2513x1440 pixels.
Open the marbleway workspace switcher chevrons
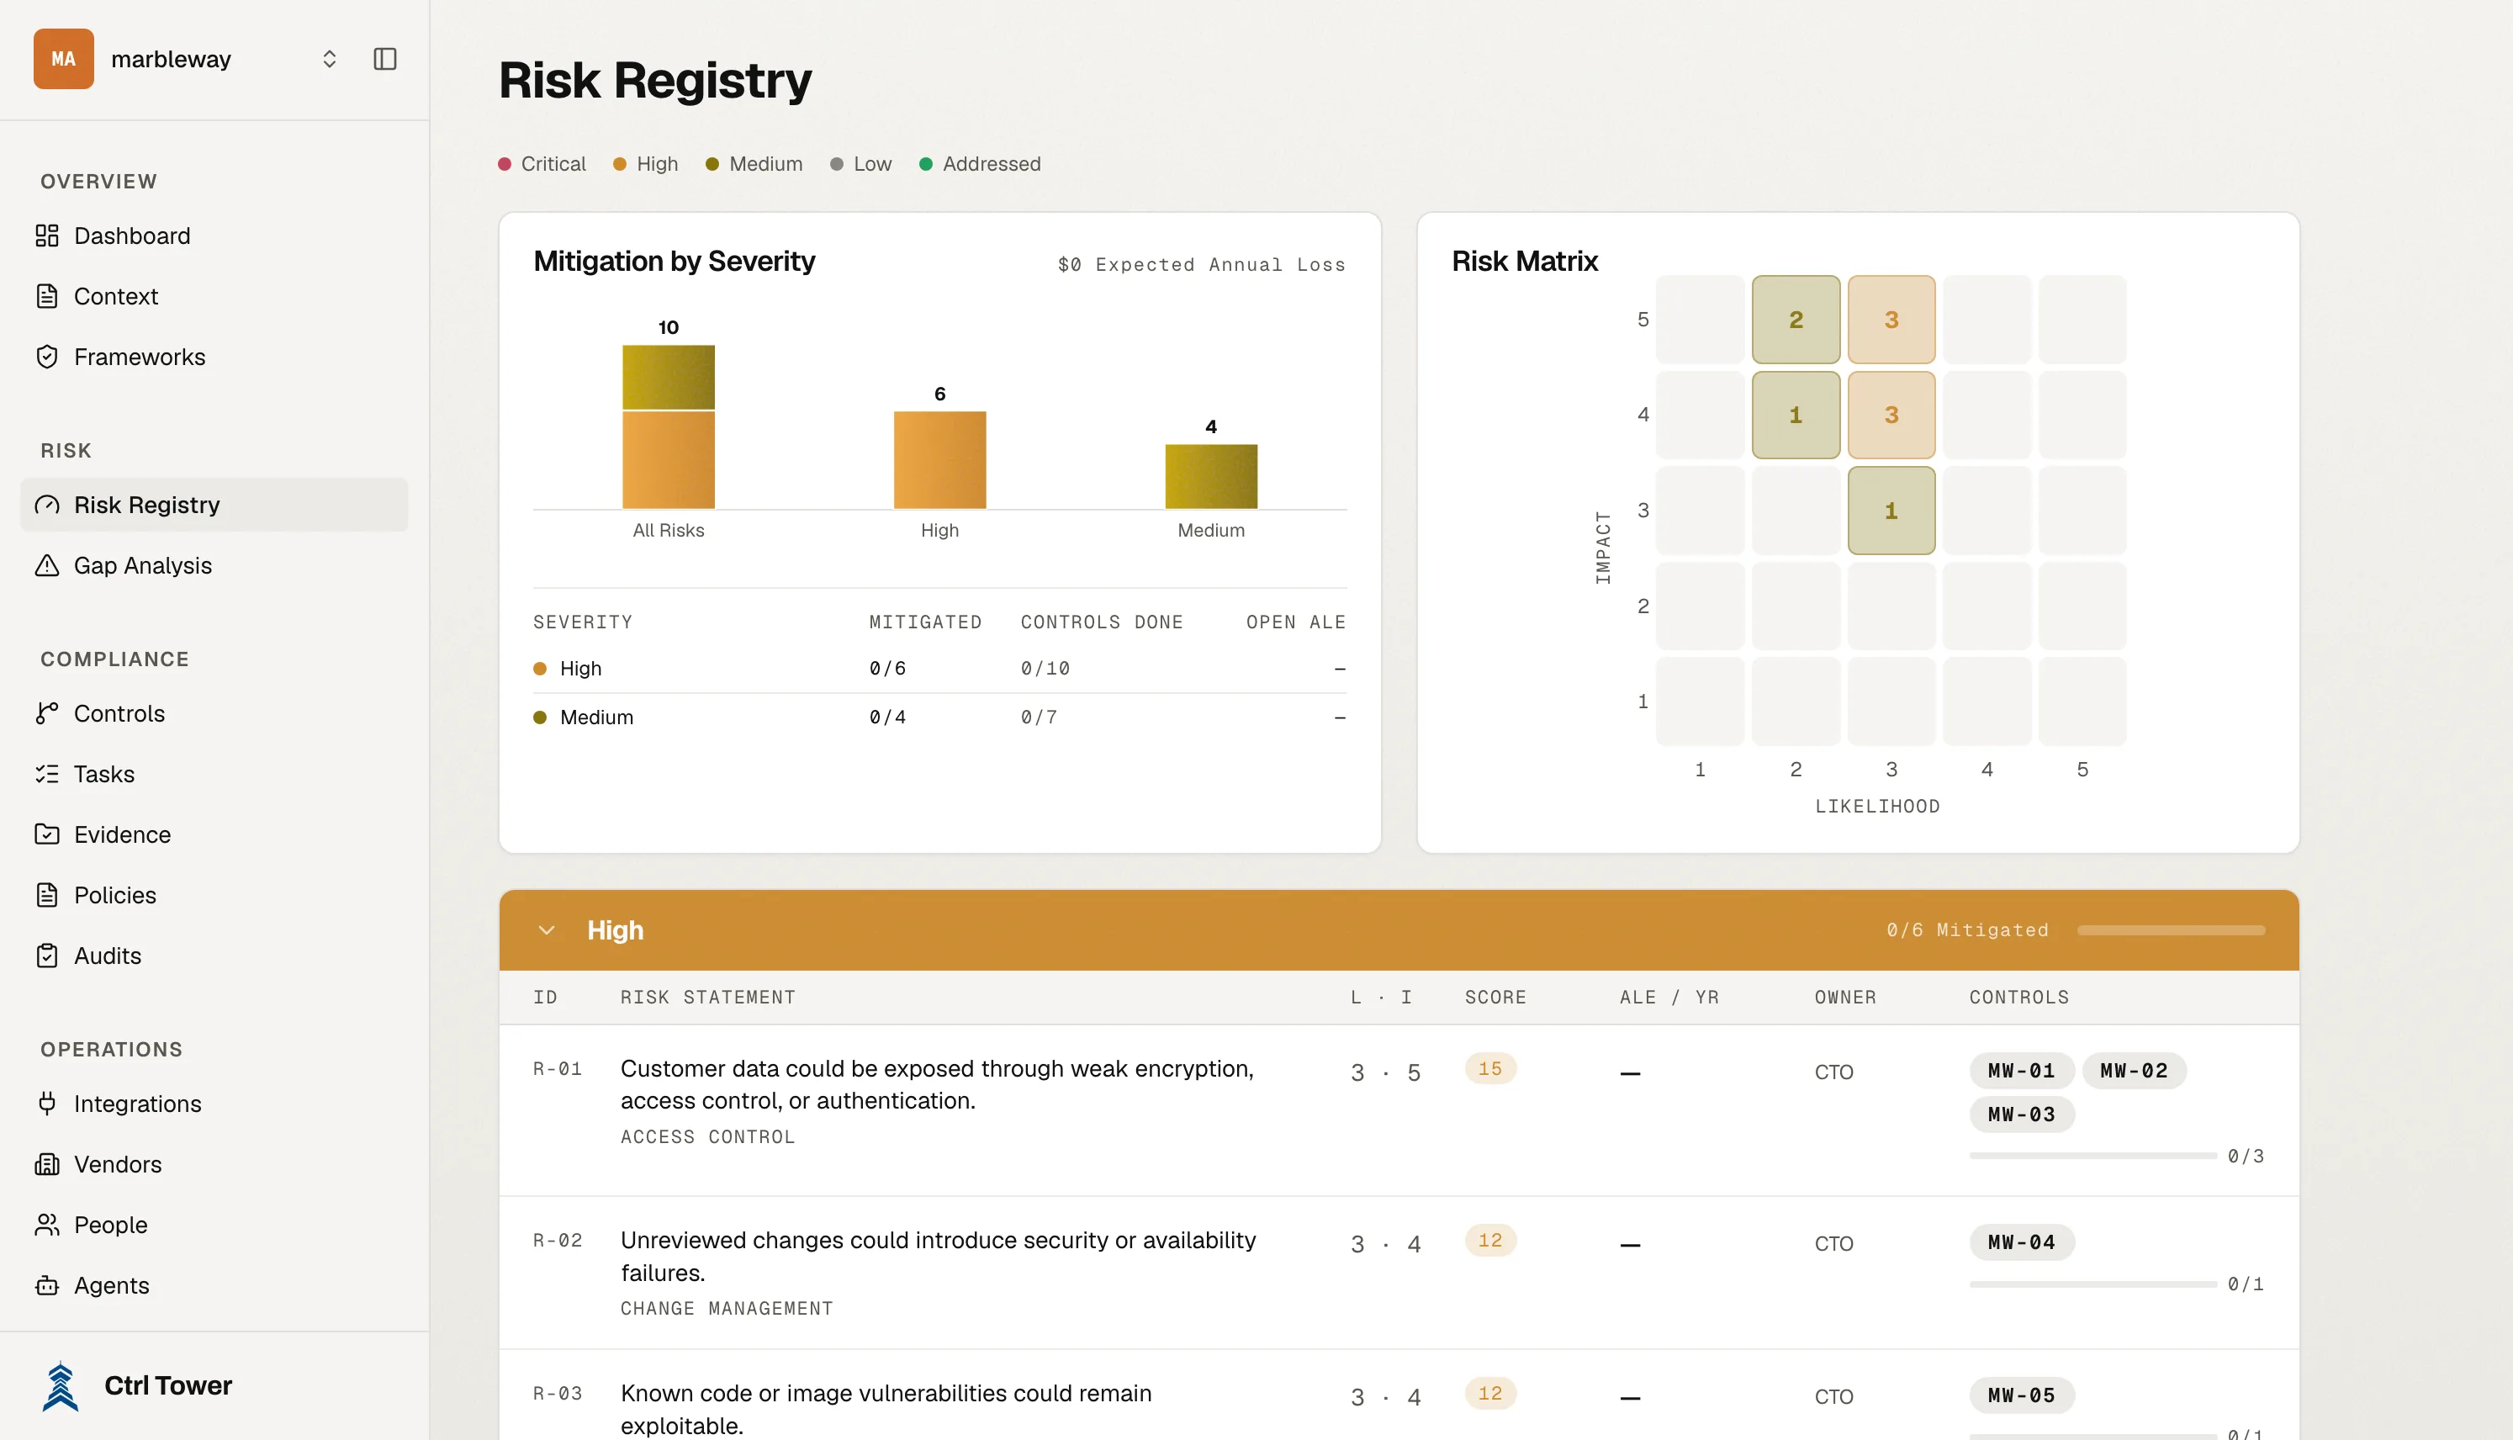pos(329,58)
